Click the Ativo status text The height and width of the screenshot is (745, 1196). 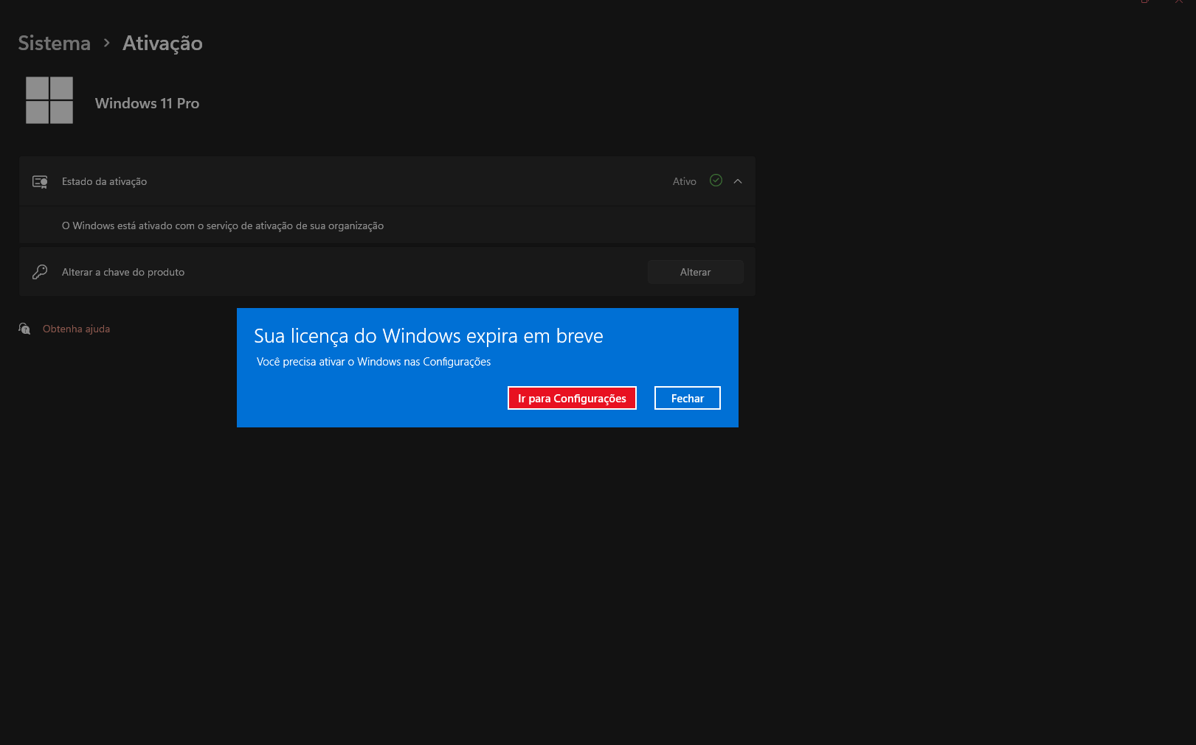(685, 181)
